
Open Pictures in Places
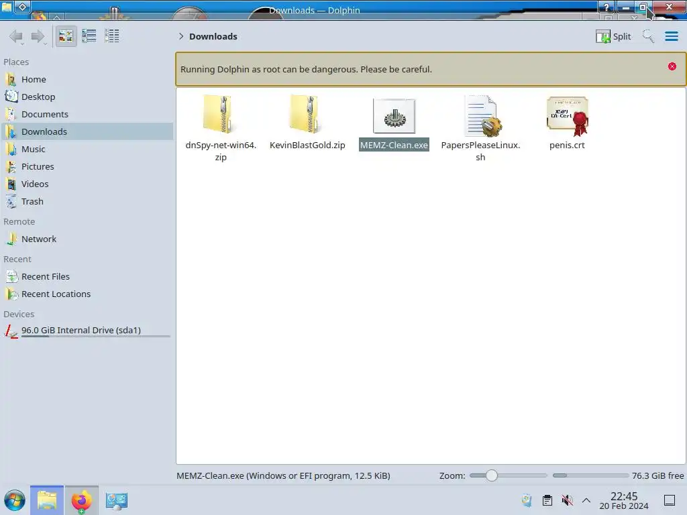tap(87, 167)
